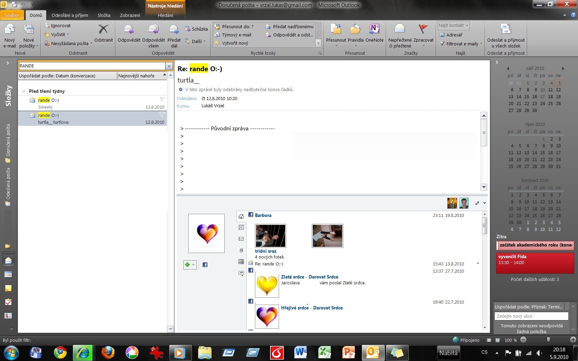Show meetings calendar icon in people pane
This screenshot has width=578, height=361.
[x=241, y=262]
